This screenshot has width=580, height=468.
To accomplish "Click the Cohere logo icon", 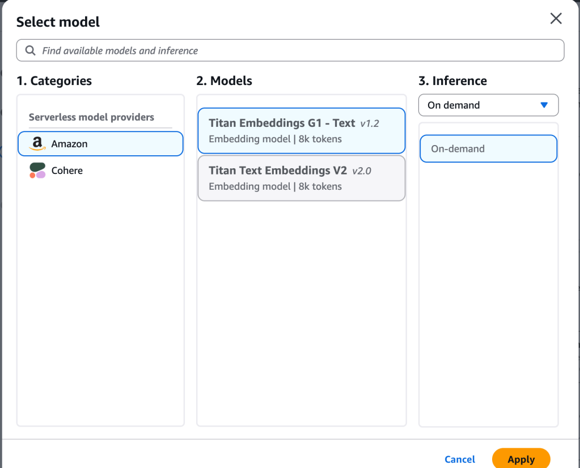I will pyautogui.click(x=37, y=171).
